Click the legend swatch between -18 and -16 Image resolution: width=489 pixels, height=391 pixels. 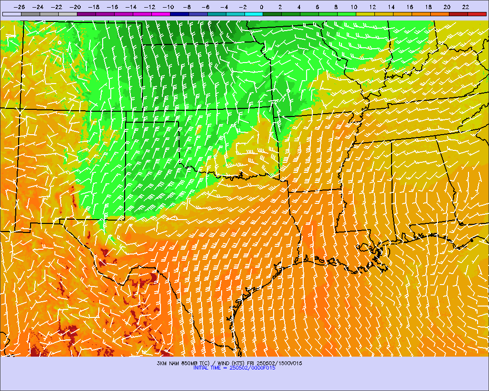click(x=105, y=14)
